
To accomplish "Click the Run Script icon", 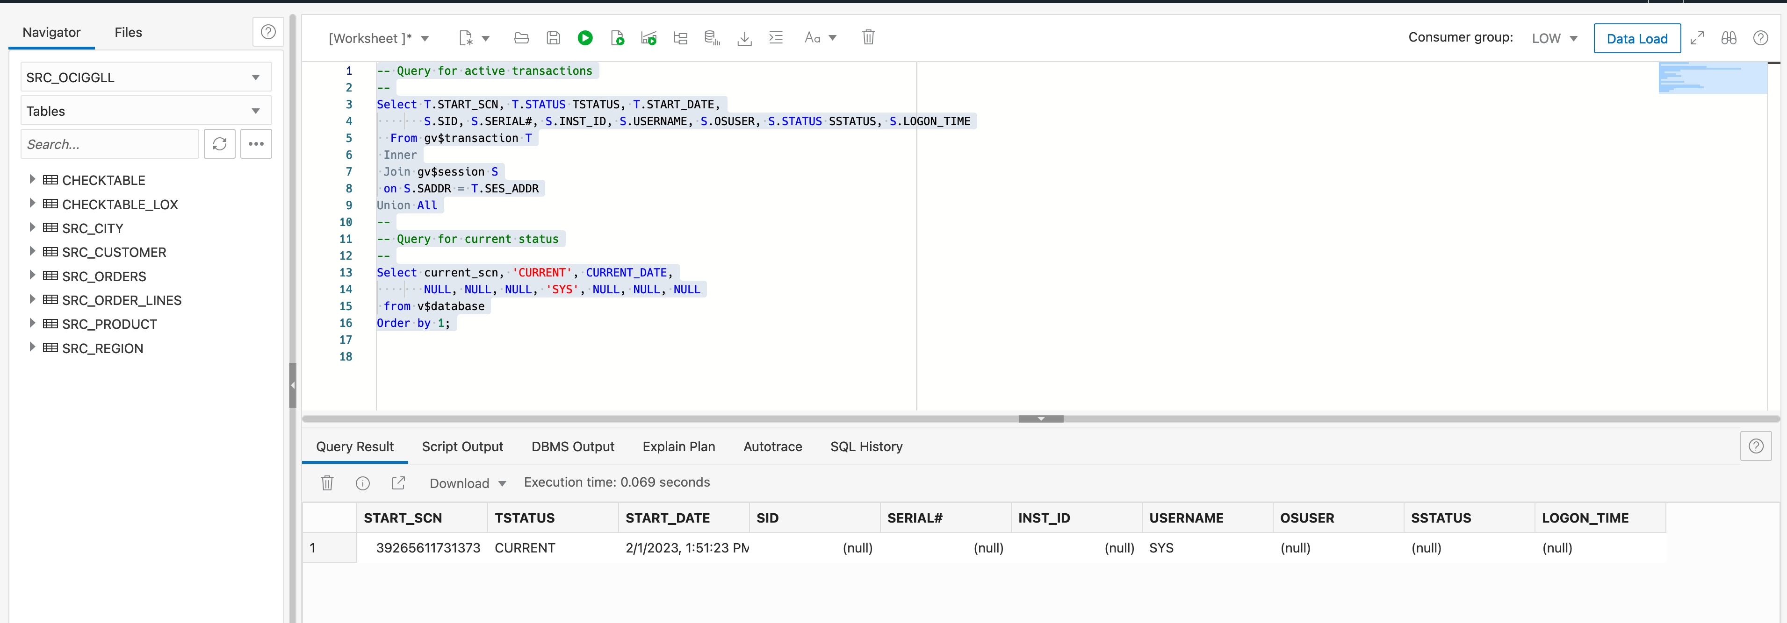I will point(617,38).
